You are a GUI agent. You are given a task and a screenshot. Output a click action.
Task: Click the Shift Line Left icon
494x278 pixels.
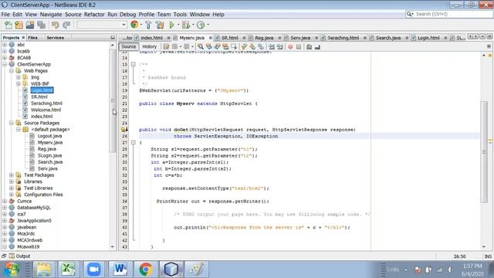(x=271, y=46)
